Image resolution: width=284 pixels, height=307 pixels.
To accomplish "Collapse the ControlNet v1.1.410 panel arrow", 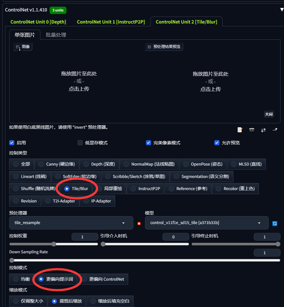I will [x=282, y=10].
